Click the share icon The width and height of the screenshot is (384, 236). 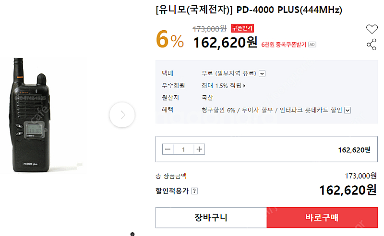372,45
